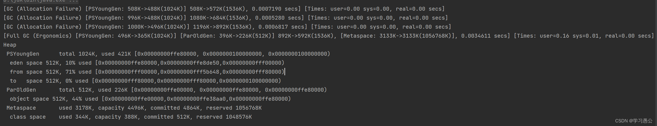Screen dimensions: 657x126
Task: Click the class space used 344K line
Action: click(131, 117)
